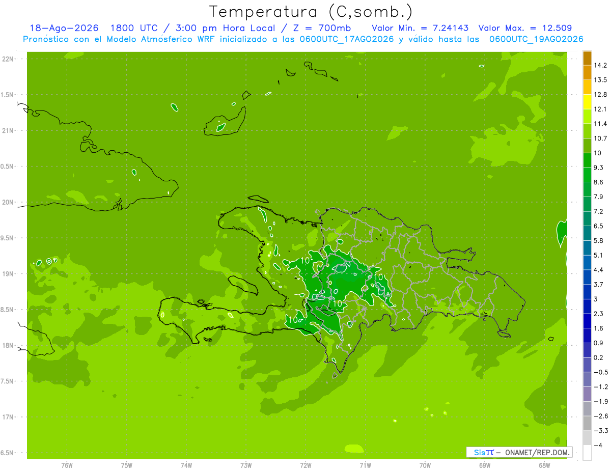Click the blue legend swatch between 2.3 and 3

587,306
